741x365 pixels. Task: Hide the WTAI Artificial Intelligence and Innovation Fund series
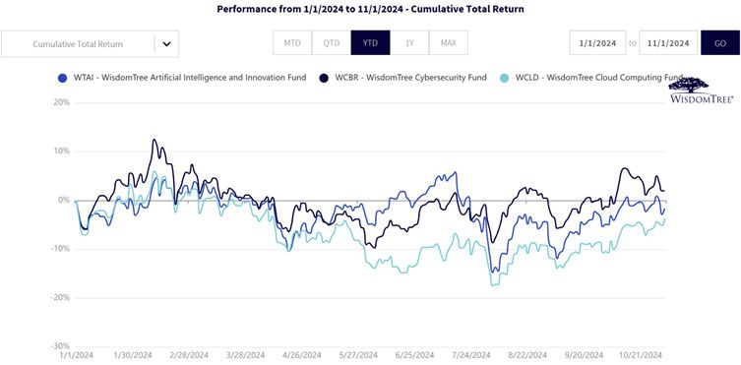click(190, 78)
